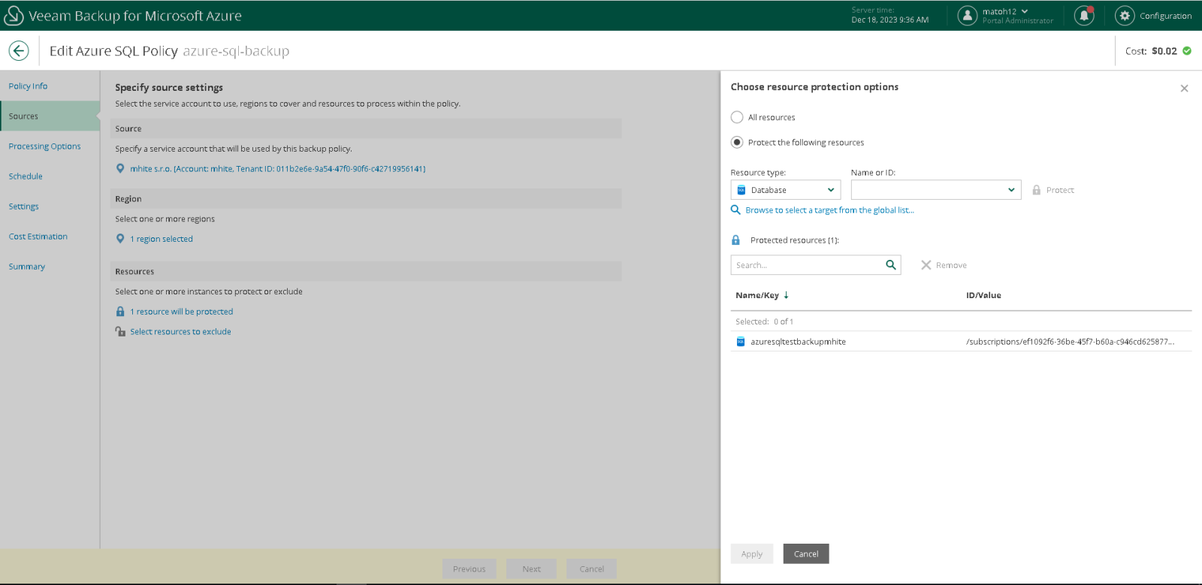1202x585 pixels.
Task: Click the lock icon beside protected resource link
Action: point(120,312)
